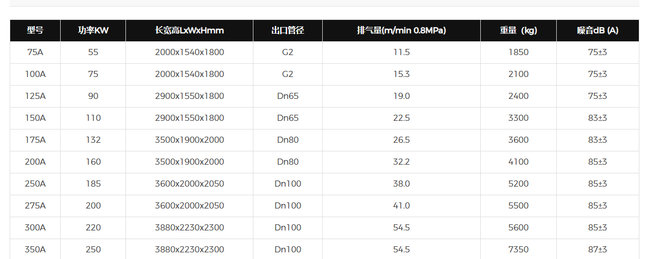Select the Dn65 outlet cell in the 150A row
Screen dimensions: 647x259
[288, 118]
